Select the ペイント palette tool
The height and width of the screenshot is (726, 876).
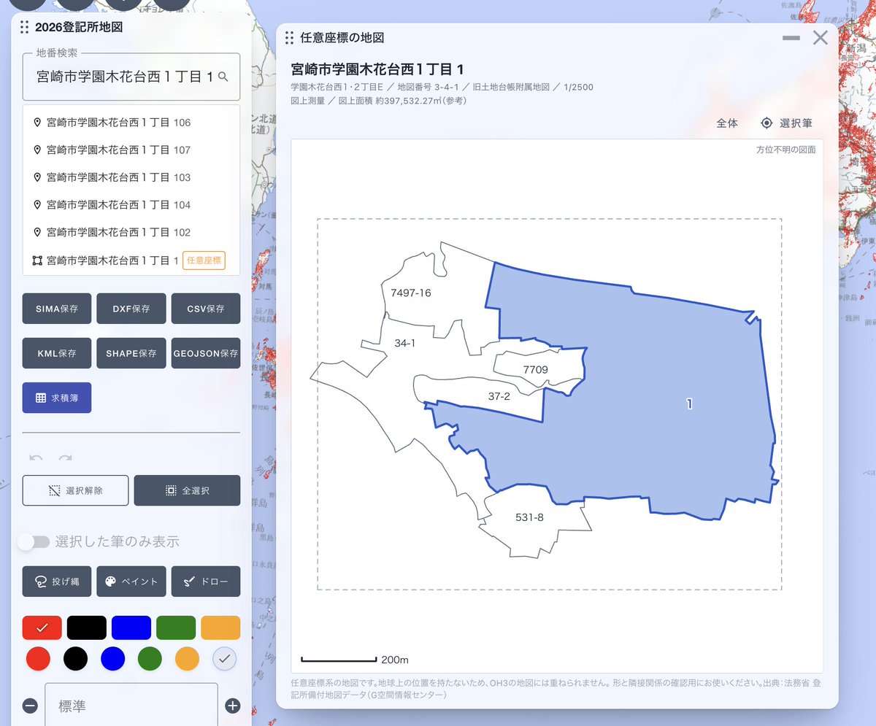tap(131, 582)
